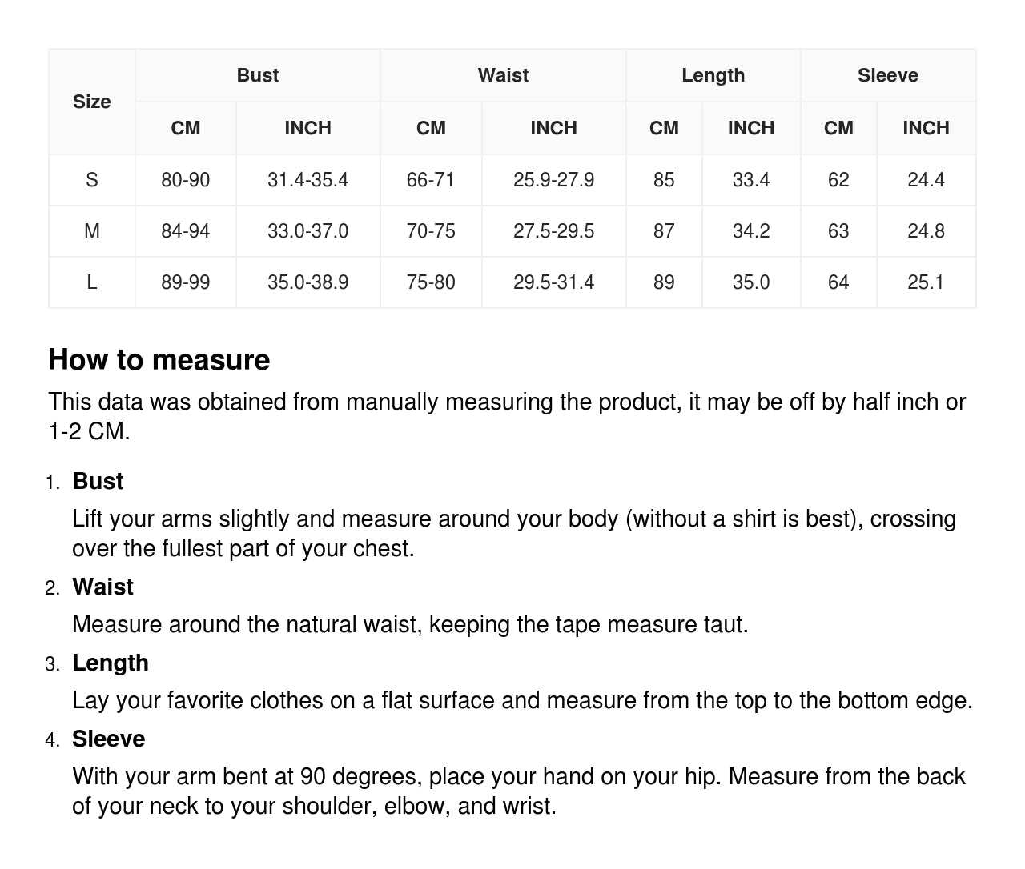Click the Sleeve column header in table
Screen dimensions: 1025x869
[x=887, y=75]
